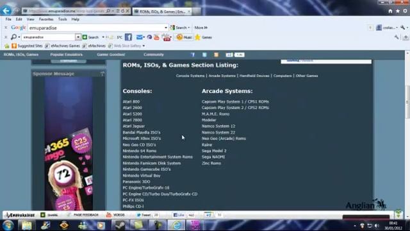The image size is (410, 231).
Task: Click the RSS feed icon in nav bar
Action: click(217, 55)
